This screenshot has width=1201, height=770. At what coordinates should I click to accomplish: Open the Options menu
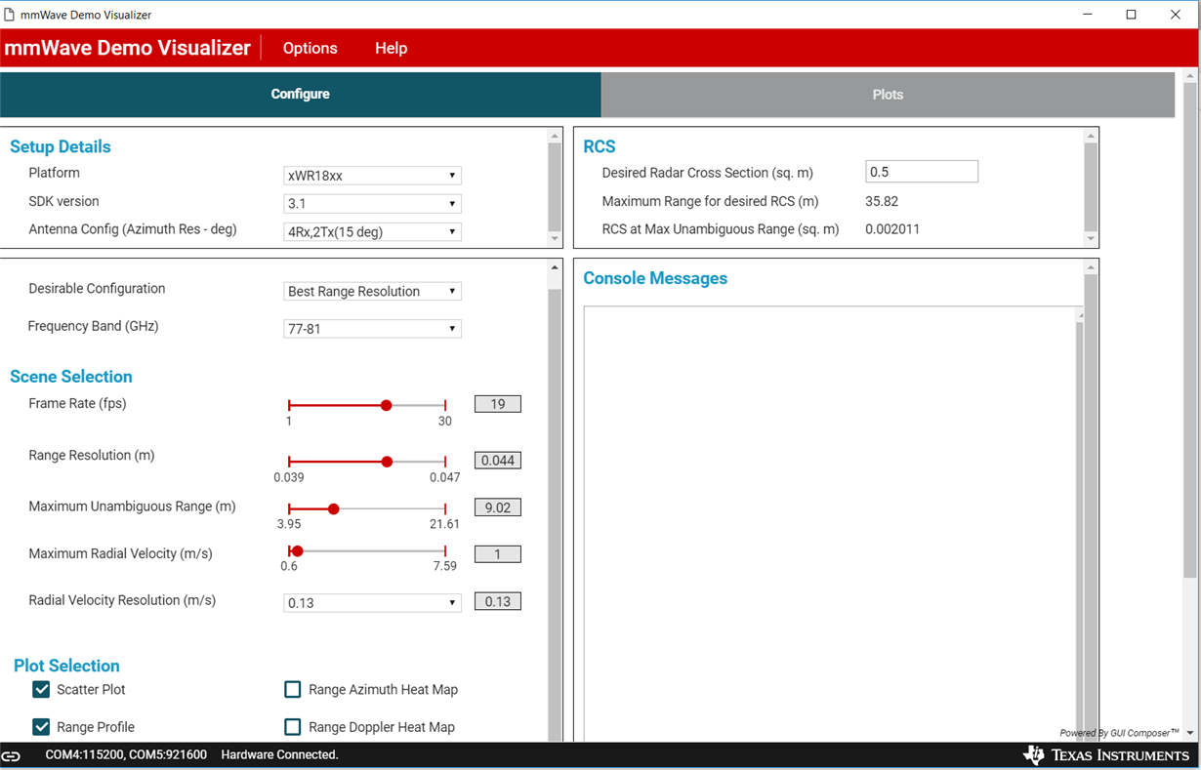[x=310, y=48]
